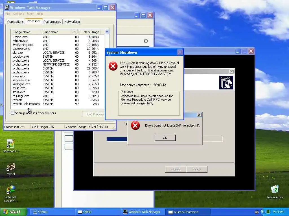Toggle Show processes from all users
The width and height of the screenshot is (289, 216).
coord(12,113)
